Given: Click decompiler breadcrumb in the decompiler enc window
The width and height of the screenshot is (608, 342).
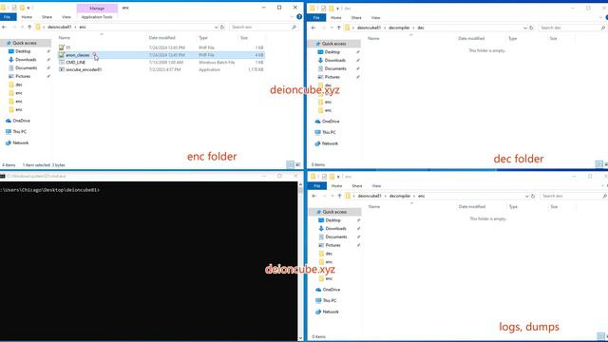Looking at the screenshot, I should click(400, 197).
